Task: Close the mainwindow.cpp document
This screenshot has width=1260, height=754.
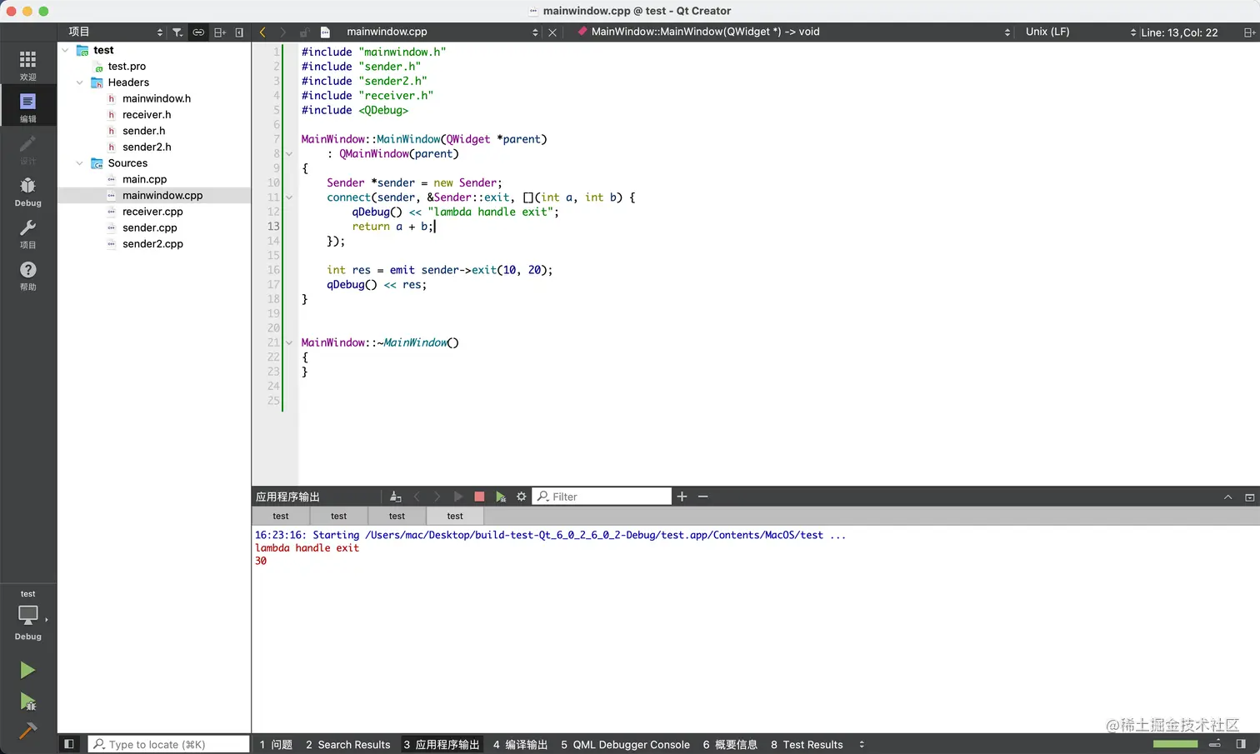Action: click(x=552, y=32)
